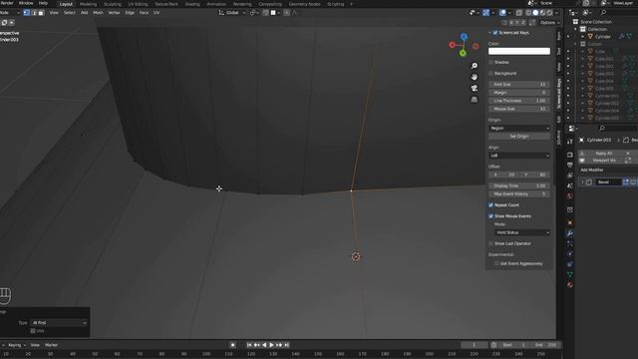Enable the Shadow checkbox

491,62
